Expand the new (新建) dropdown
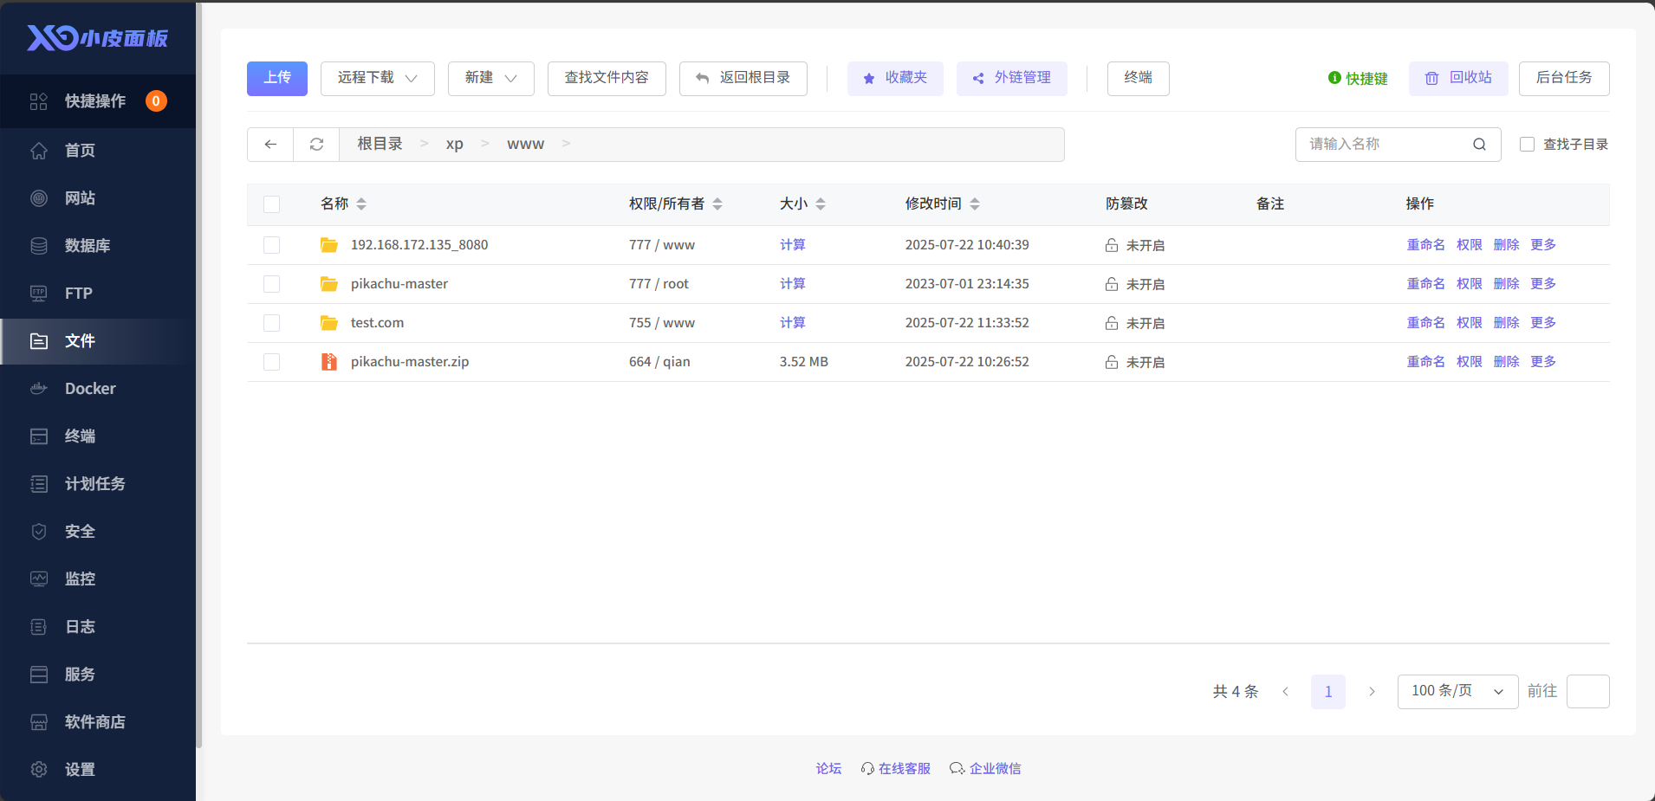The width and height of the screenshot is (1655, 801). [491, 79]
